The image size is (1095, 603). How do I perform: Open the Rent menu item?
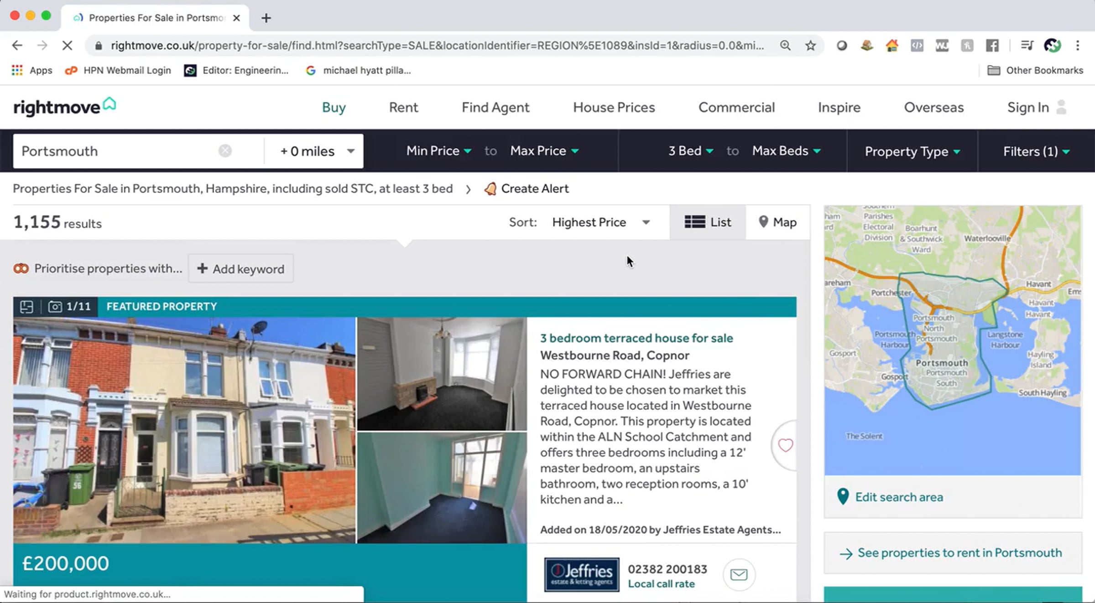coord(403,108)
